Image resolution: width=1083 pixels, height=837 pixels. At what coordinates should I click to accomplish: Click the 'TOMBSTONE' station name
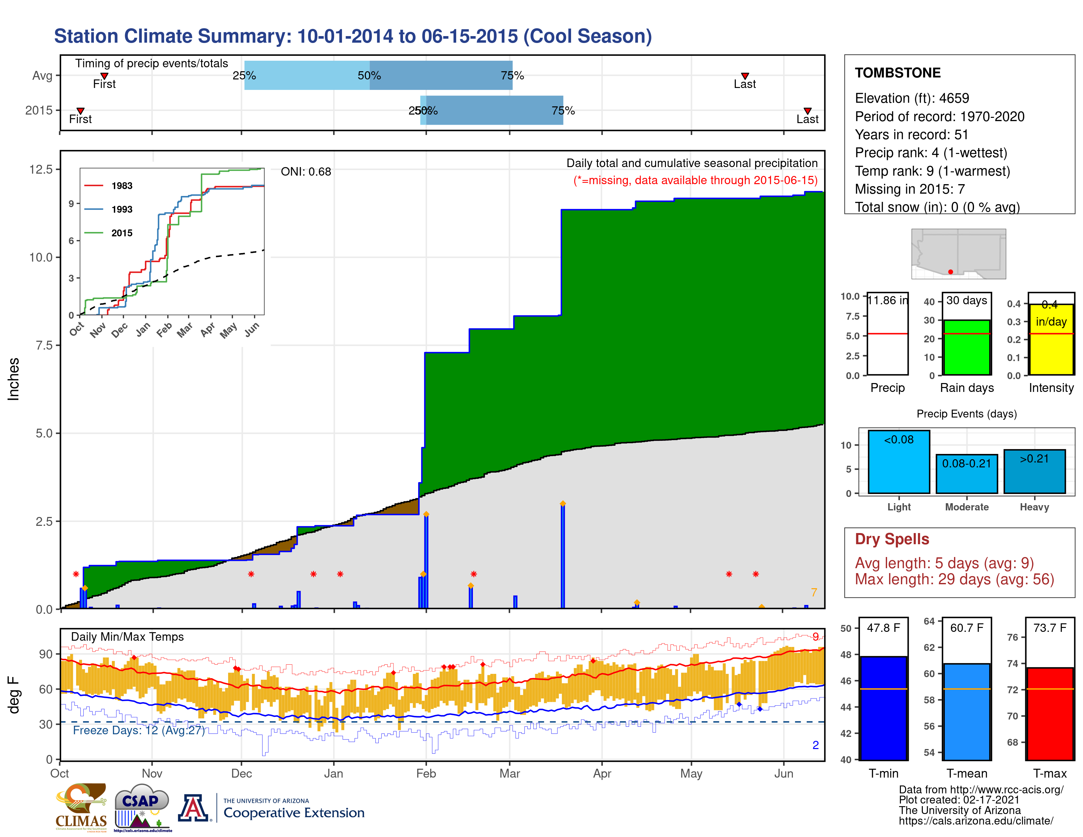click(x=898, y=73)
